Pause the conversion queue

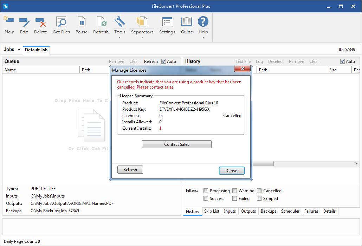[81, 25]
